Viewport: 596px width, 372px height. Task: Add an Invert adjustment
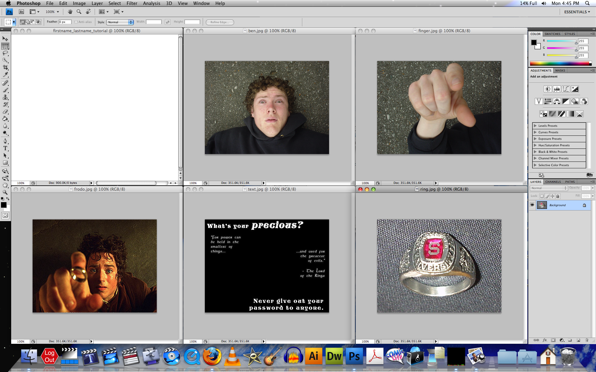tap(543, 114)
